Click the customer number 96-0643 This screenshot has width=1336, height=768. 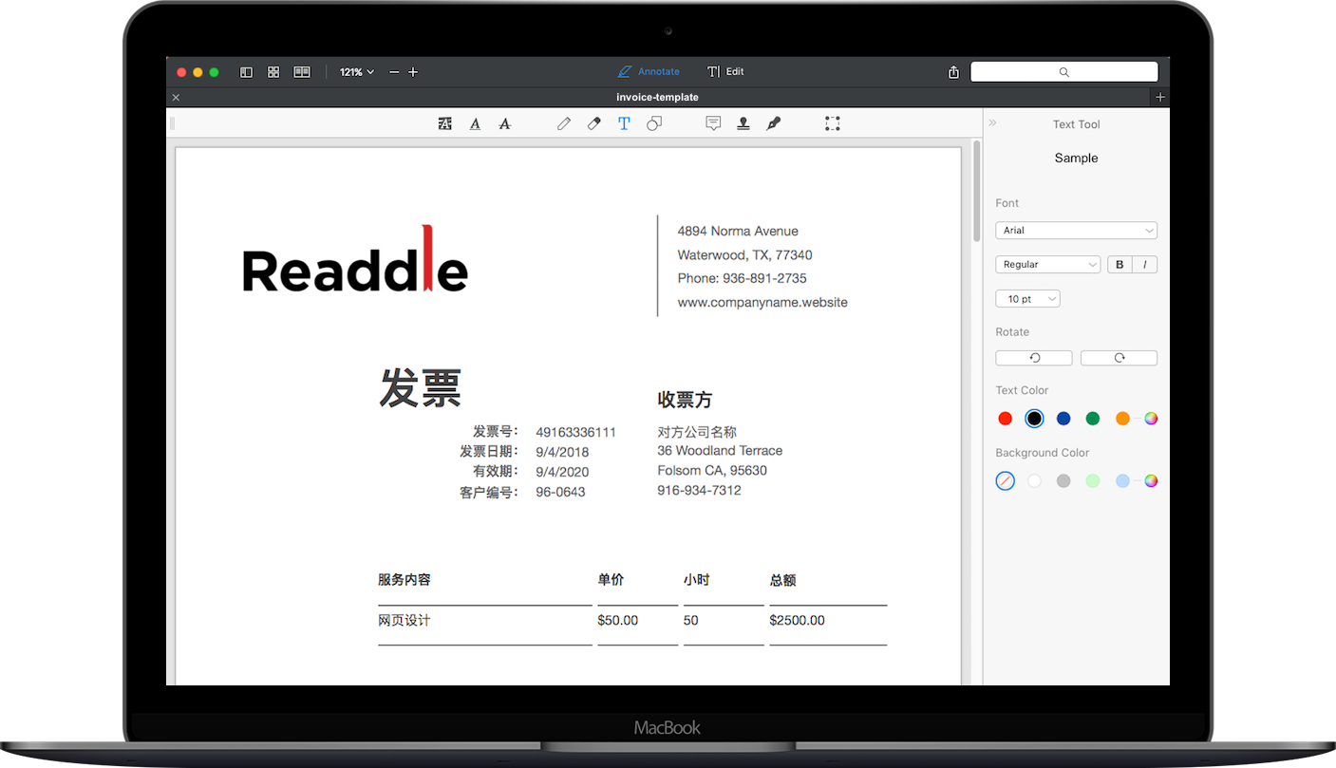click(560, 492)
